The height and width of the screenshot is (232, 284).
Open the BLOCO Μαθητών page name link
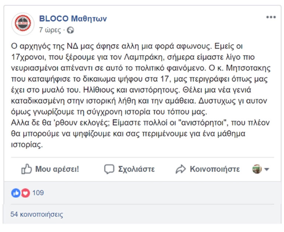73,19
